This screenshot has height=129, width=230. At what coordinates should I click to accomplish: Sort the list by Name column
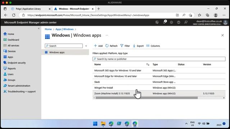pyautogui.click(x=148, y=64)
